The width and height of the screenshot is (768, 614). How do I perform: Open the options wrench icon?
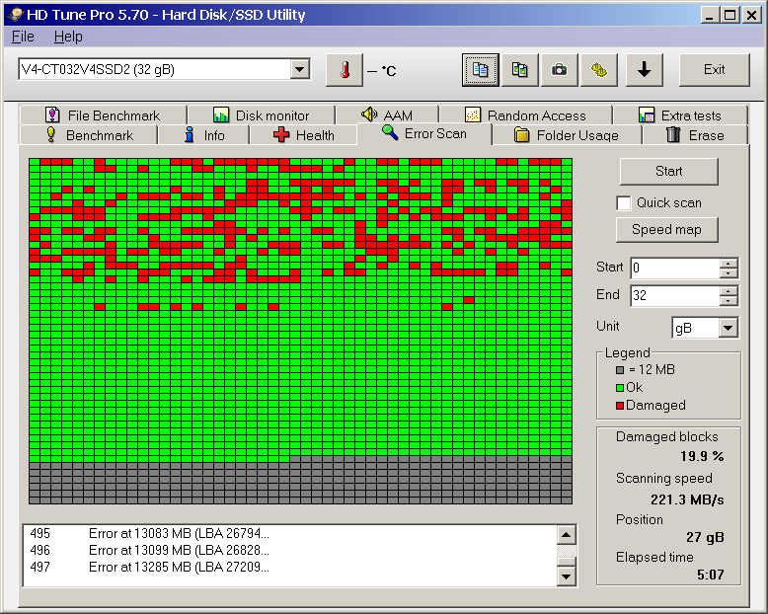pos(598,70)
